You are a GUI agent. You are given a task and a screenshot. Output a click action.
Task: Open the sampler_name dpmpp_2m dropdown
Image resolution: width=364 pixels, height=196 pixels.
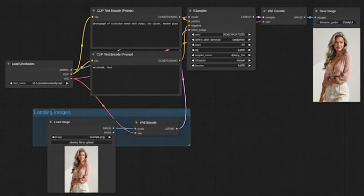[x=221, y=55]
